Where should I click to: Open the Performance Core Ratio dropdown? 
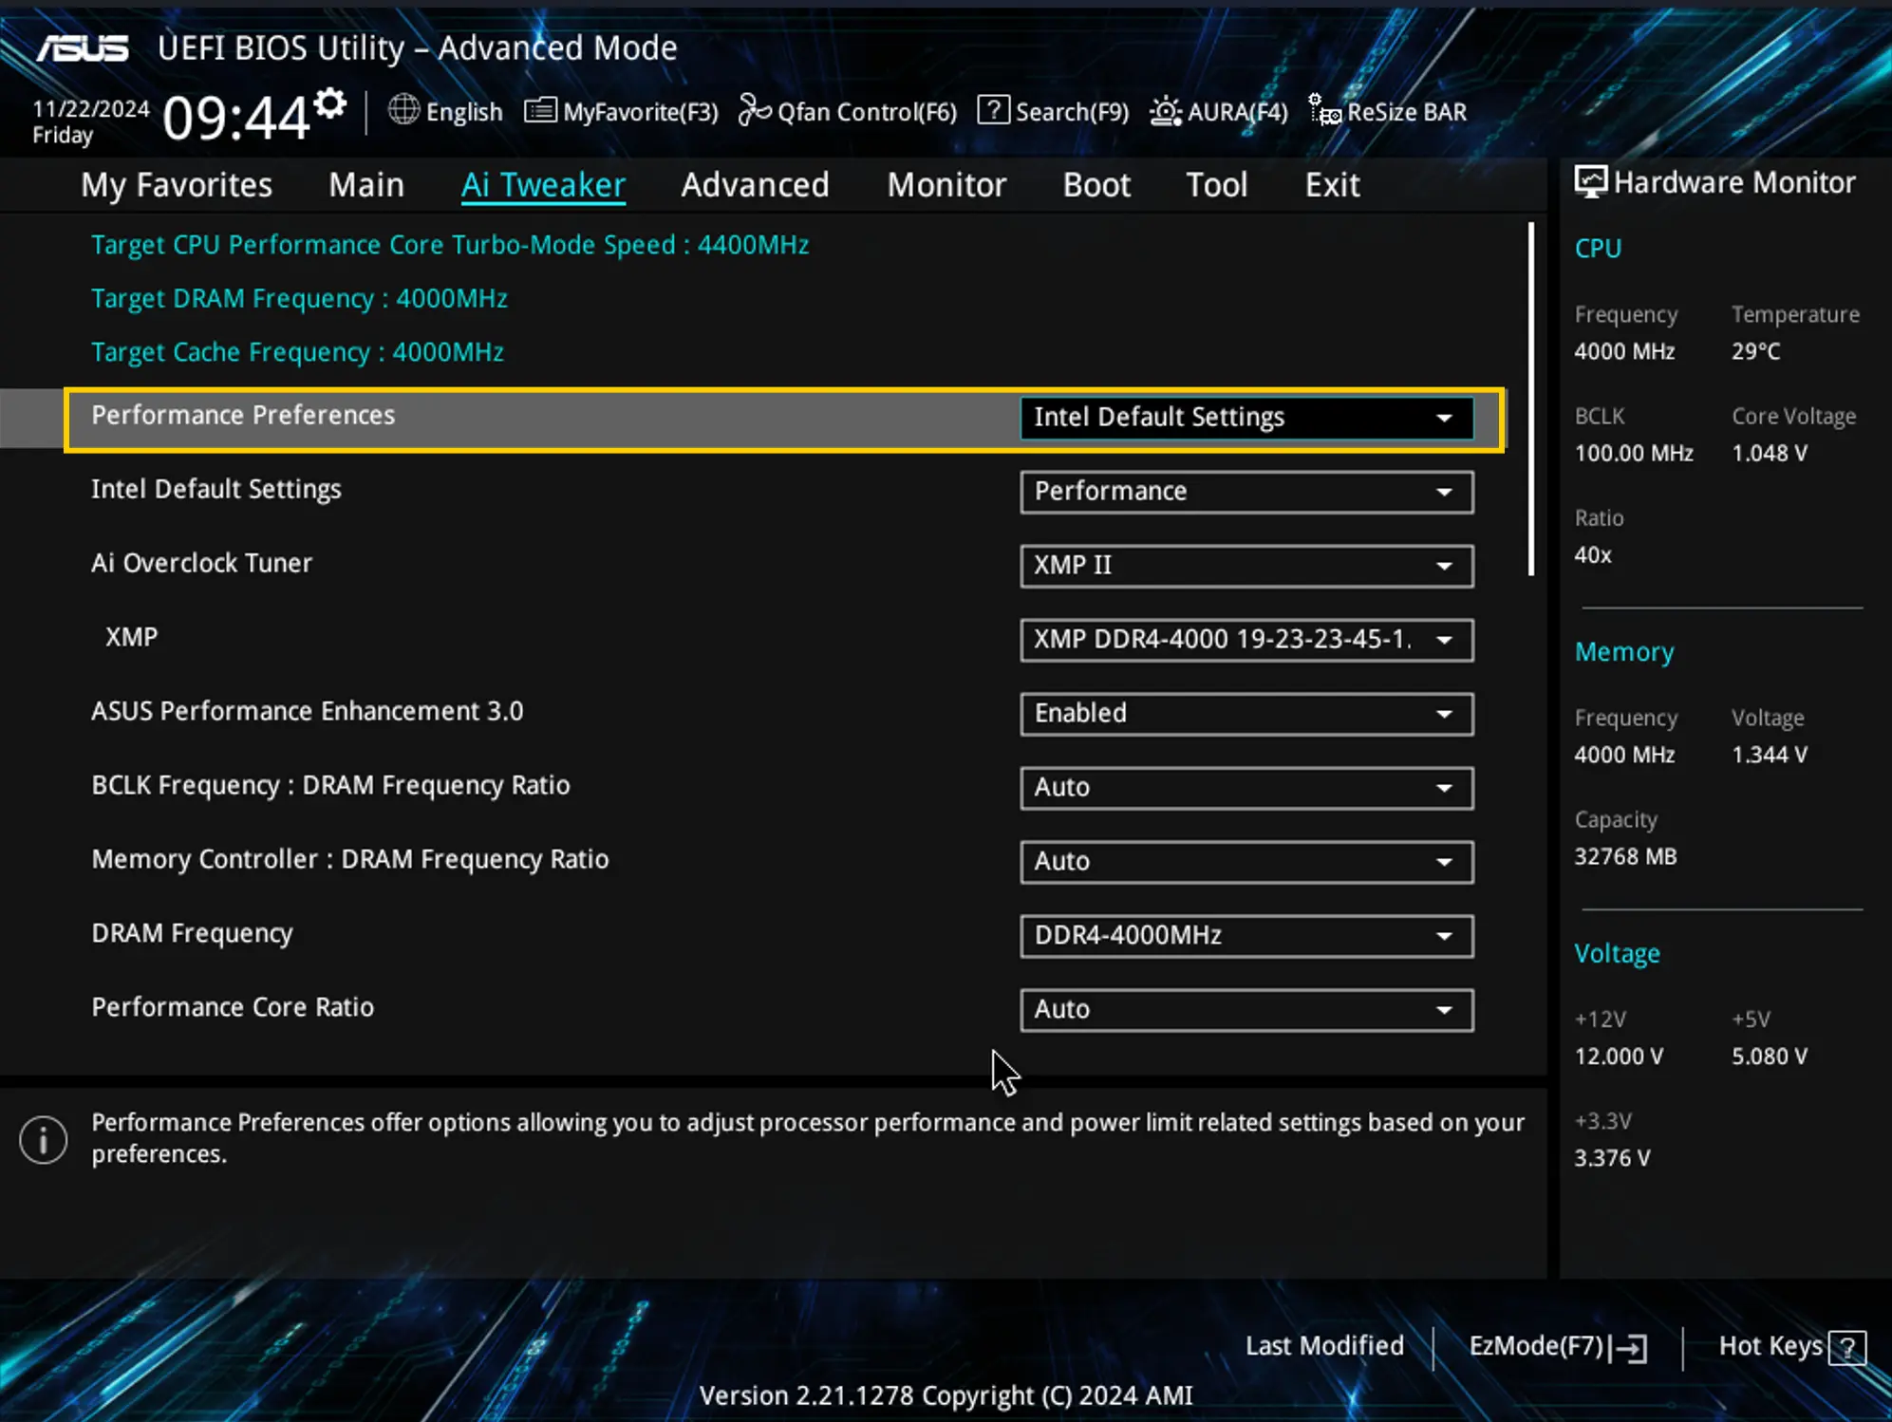1246,1010
